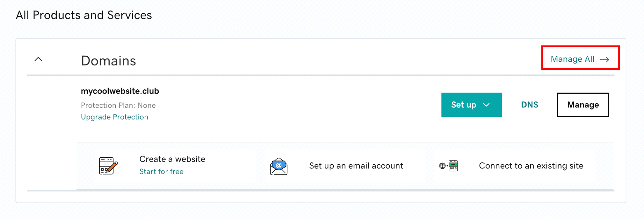This screenshot has width=644, height=220.
Task: Click the globe-to-site icon for connecting a site
Action: point(448,166)
